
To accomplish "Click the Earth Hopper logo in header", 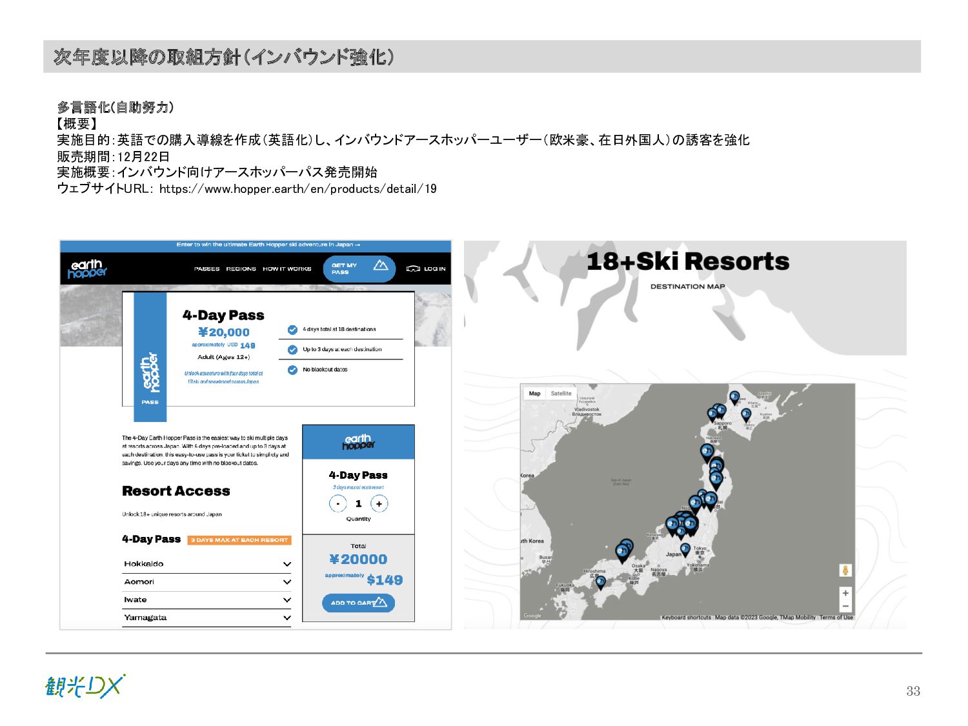I will (x=87, y=269).
